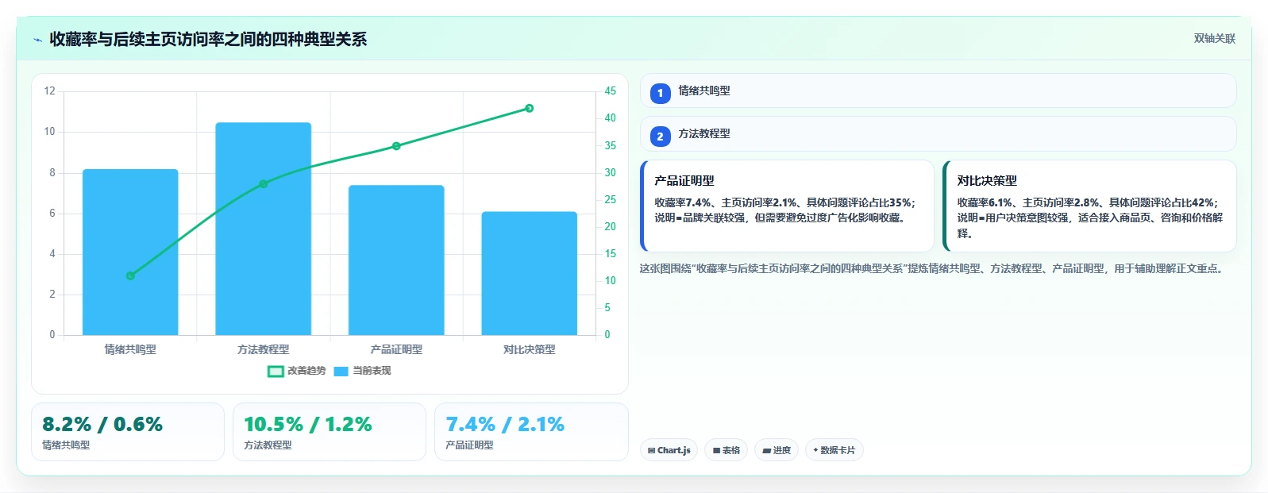Click the 10.5% / 1.2% stat card

[330, 432]
